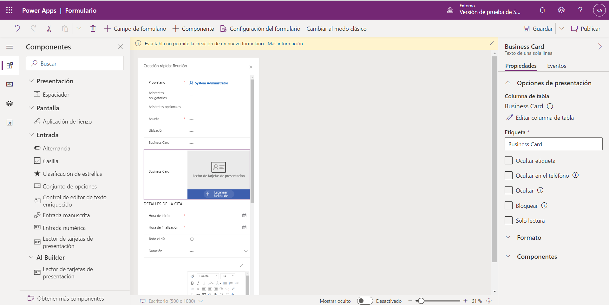Collapse the AI Builder section
Viewport: 609px width, 305px height.
[x=31, y=257]
